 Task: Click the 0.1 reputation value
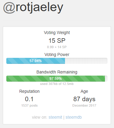click(x=29, y=99)
